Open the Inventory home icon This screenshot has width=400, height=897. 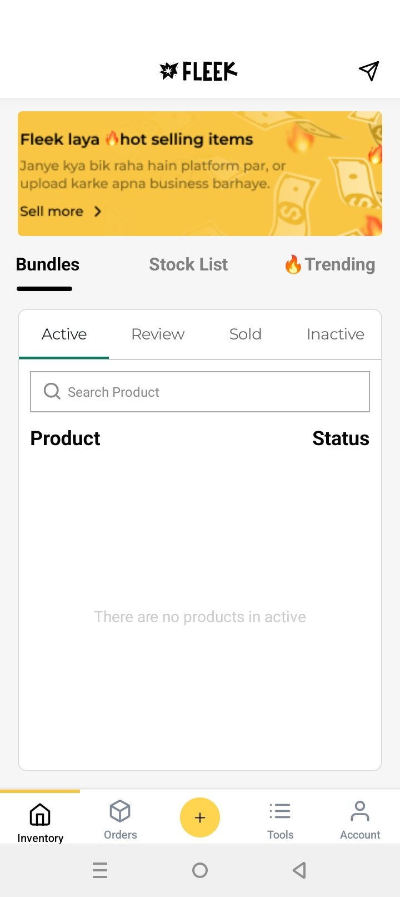[x=40, y=815]
